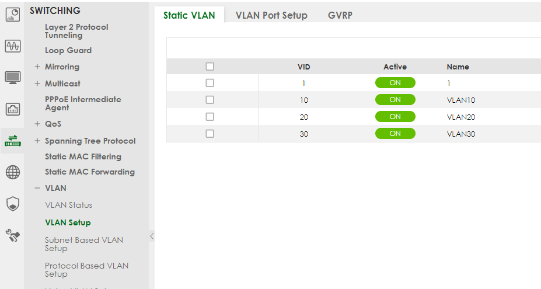Open the maintenance tools icon
541x289 pixels.
[13, 235]
